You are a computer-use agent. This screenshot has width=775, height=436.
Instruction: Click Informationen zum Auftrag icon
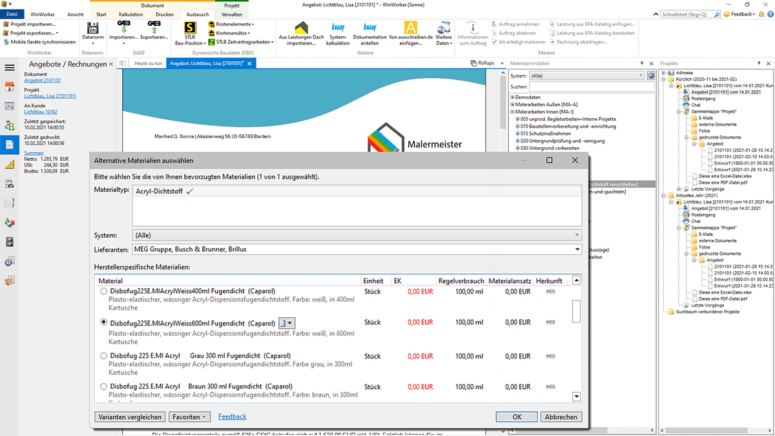pos(472,28)
